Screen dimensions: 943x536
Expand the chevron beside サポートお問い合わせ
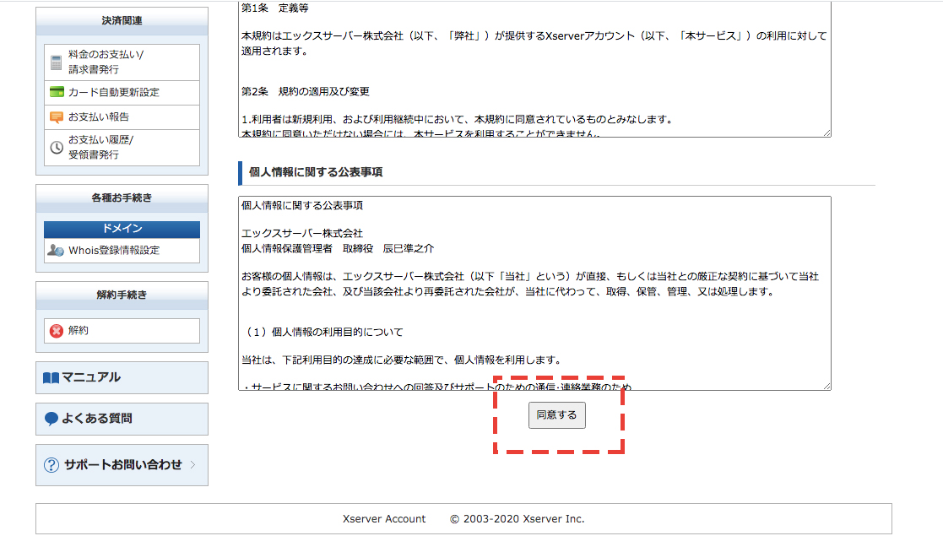pos(192,465)
